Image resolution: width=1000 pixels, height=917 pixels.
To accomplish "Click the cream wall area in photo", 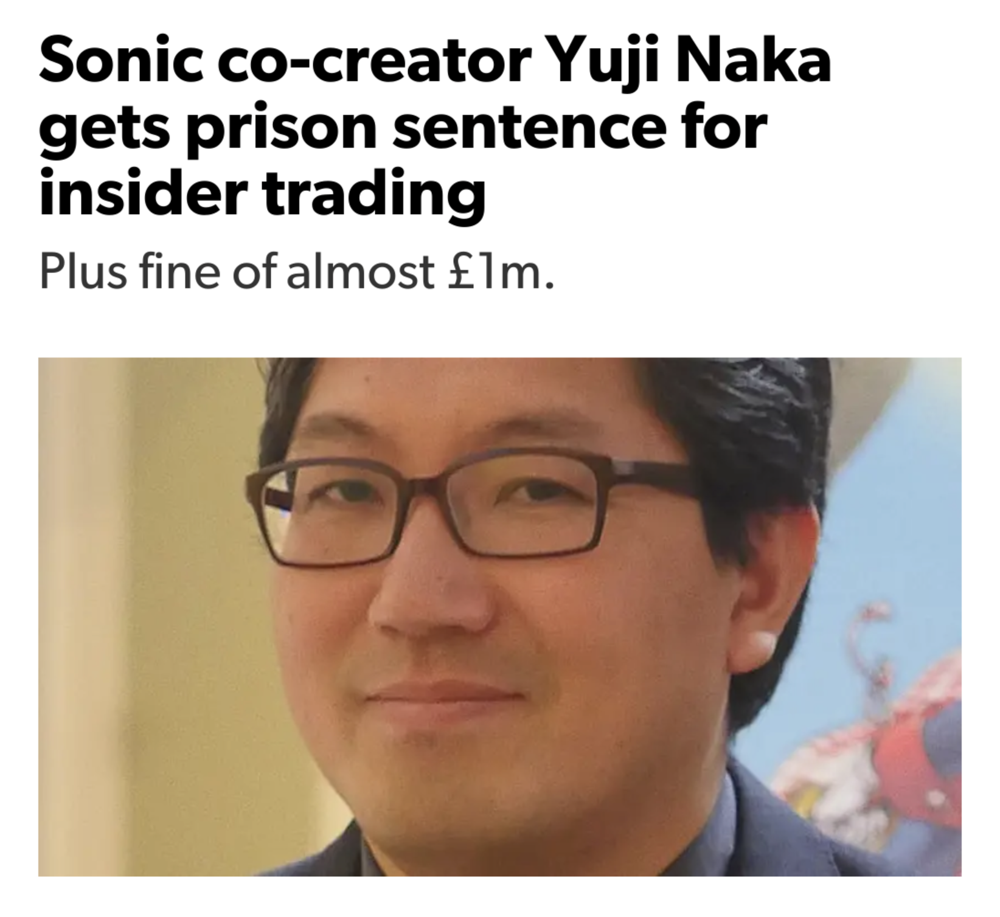I will (x=140, y=608).
